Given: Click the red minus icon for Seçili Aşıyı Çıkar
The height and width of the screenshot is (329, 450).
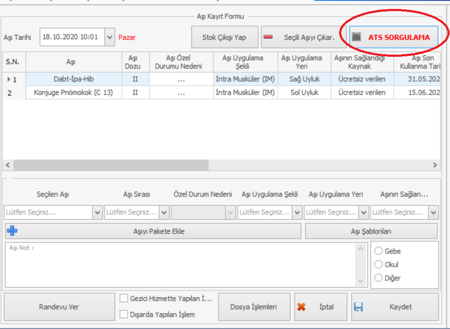Looking at the screenshot, I should [268, 37].
